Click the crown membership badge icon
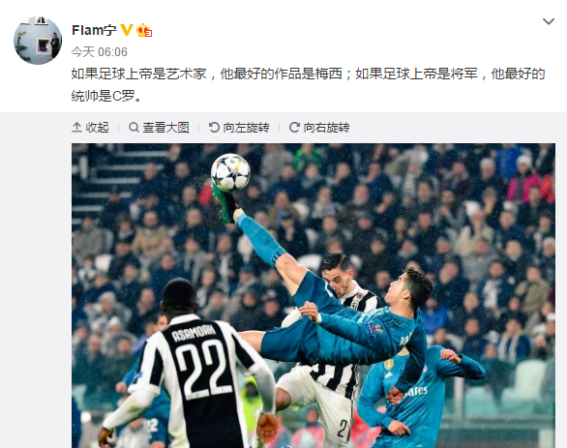This screenshot has width=567, height=448. 144,30
